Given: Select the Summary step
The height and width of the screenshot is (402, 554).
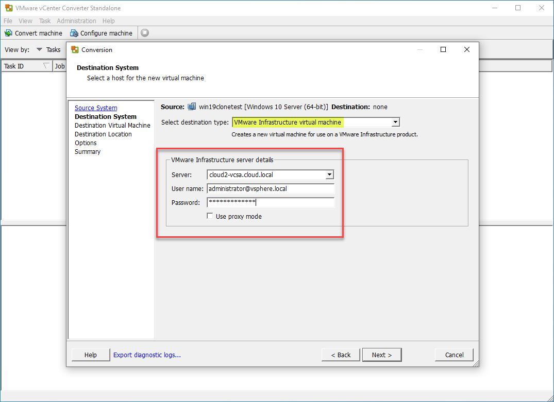Looking at the screenshot, I should [x=88, y=152].
